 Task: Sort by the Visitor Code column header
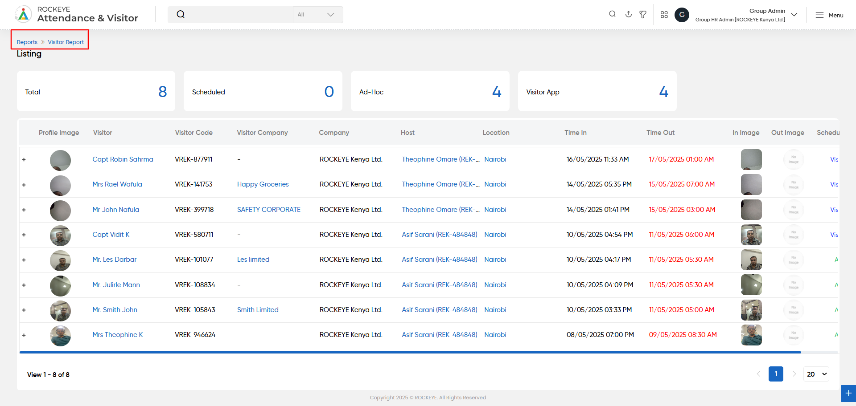[193, 133]
